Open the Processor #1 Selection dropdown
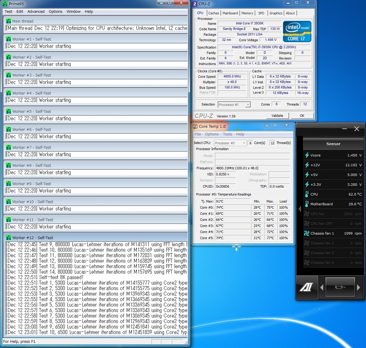 point(234,105)
